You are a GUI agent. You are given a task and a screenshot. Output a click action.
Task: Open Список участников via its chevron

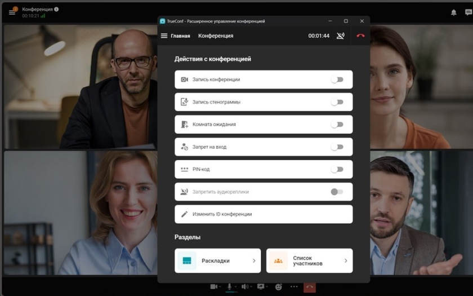click(x=346, y=261)
